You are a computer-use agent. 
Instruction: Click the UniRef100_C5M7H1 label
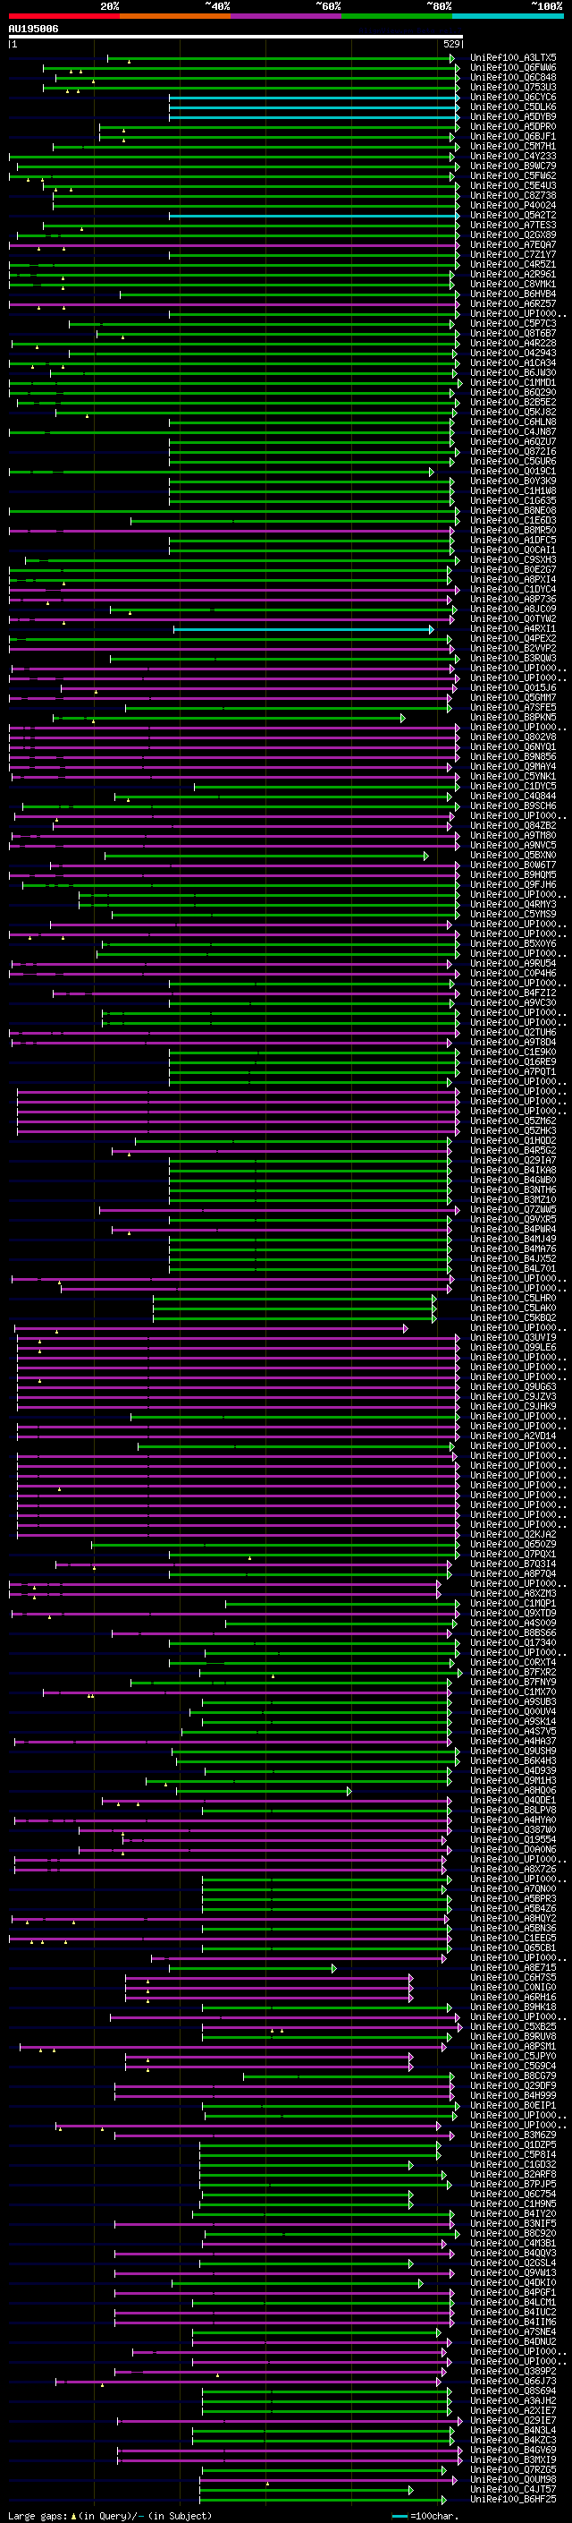[x=513, y=147]
